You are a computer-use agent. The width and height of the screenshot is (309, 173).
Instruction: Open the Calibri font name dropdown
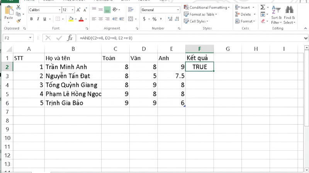[59, 10]
